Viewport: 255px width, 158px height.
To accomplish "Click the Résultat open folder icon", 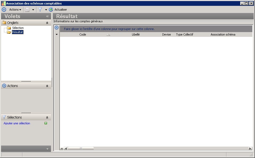I will coord(9,32).
